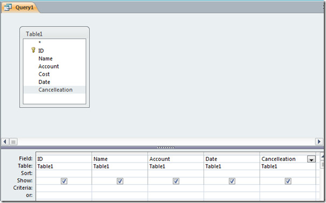Screen dimensions: 326x203
Task: Click the up arrow of grid vertical scrollbar
Action: (322, 156)
